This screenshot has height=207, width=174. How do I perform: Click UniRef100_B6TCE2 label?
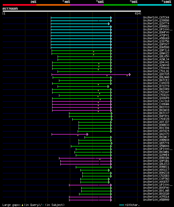click(x=156, y=80)
